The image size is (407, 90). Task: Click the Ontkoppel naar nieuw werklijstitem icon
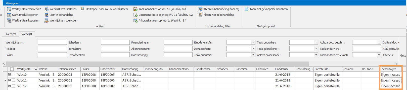pos(82,9)
